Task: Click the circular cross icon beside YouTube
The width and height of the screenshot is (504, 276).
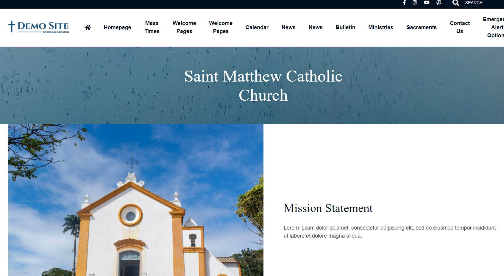Action: [x=439, y=3]
